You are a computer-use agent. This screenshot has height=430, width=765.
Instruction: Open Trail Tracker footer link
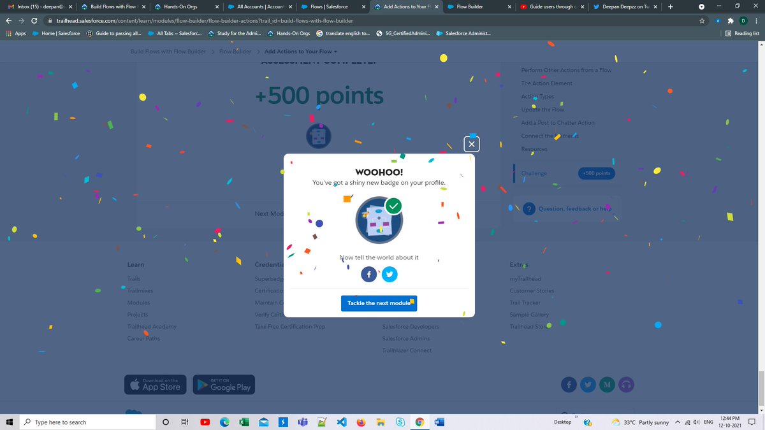[525, 303]
